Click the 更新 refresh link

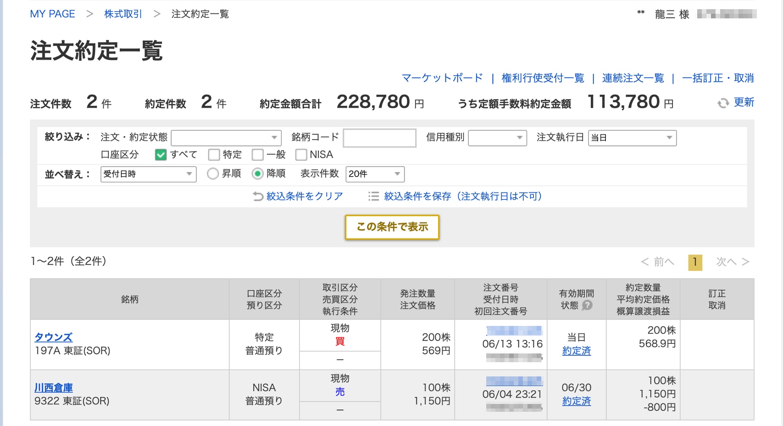744,102
